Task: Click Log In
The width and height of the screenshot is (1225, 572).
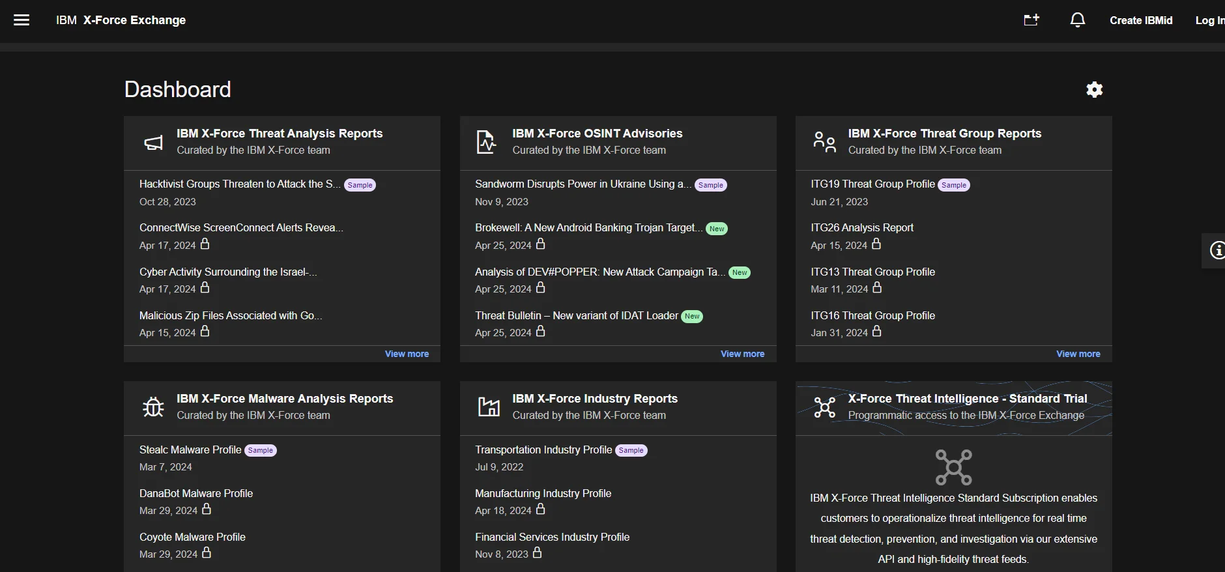Action: pyautogui.click(x=1210, y=20)
